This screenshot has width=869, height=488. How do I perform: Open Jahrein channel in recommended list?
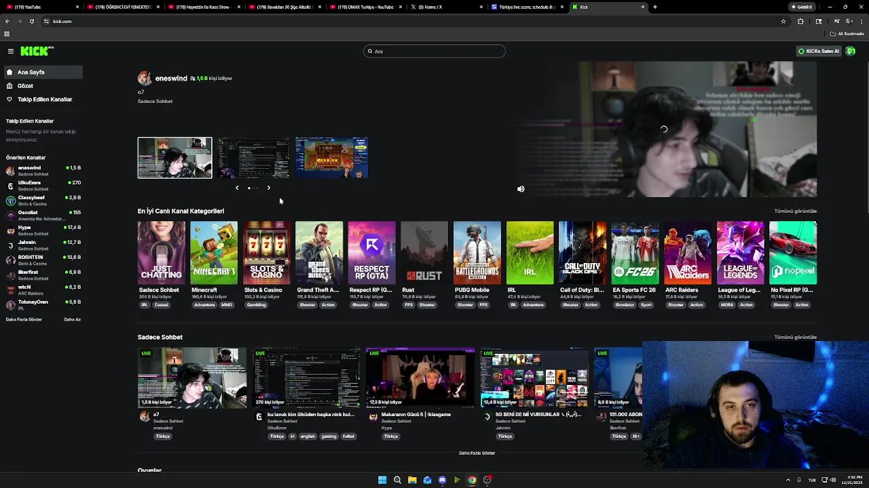(x=43, y=245)
